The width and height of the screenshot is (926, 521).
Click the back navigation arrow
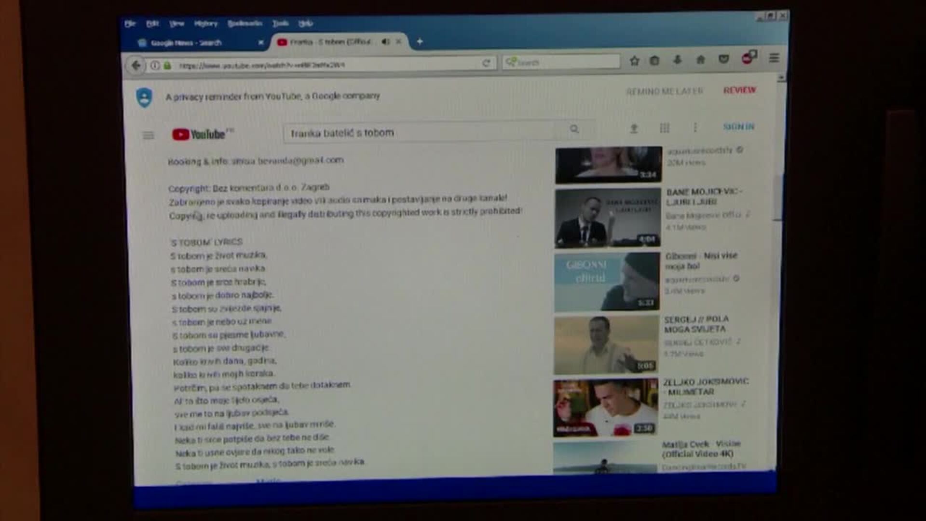[135, 64]
